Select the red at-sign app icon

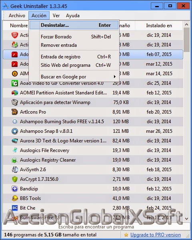tap(15, 35)
